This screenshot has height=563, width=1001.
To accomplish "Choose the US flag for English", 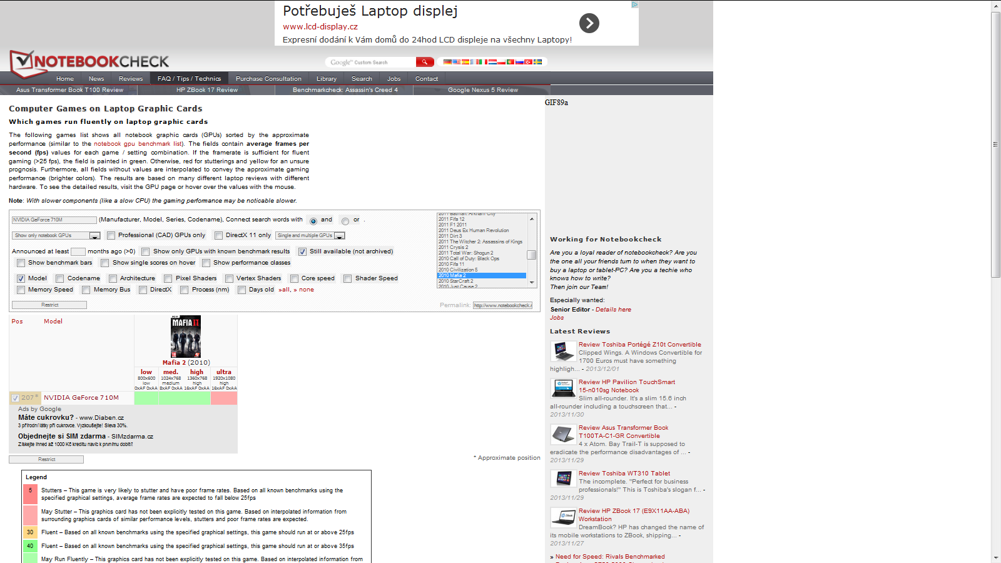I will pyautogui.click(x=457, y=62).
